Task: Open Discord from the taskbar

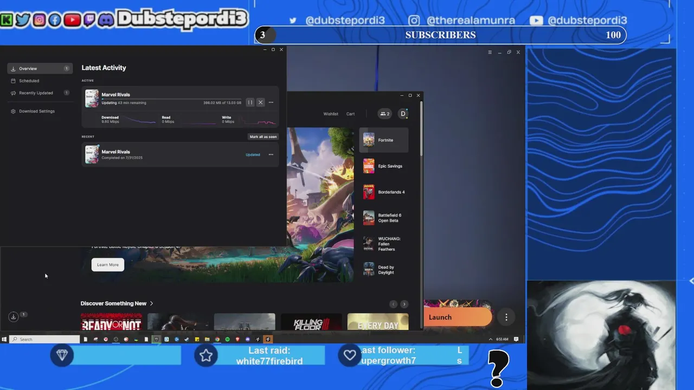Action: tap(248, 339)
